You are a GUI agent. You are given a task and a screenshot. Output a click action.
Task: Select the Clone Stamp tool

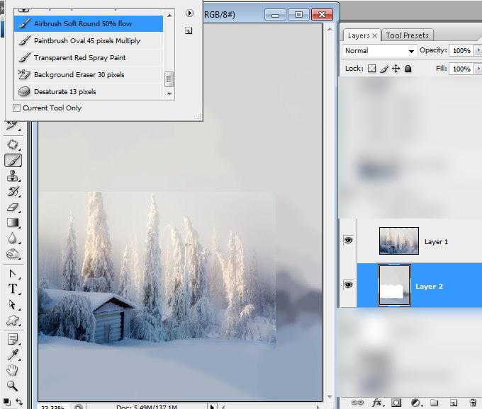pyautogui.click(x=13, y=176)
